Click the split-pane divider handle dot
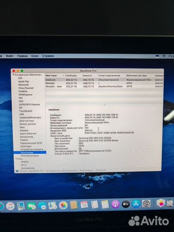174x232 pixels. (105, 104)
